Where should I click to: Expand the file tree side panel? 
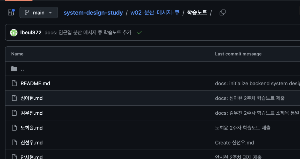coord(11,12)
